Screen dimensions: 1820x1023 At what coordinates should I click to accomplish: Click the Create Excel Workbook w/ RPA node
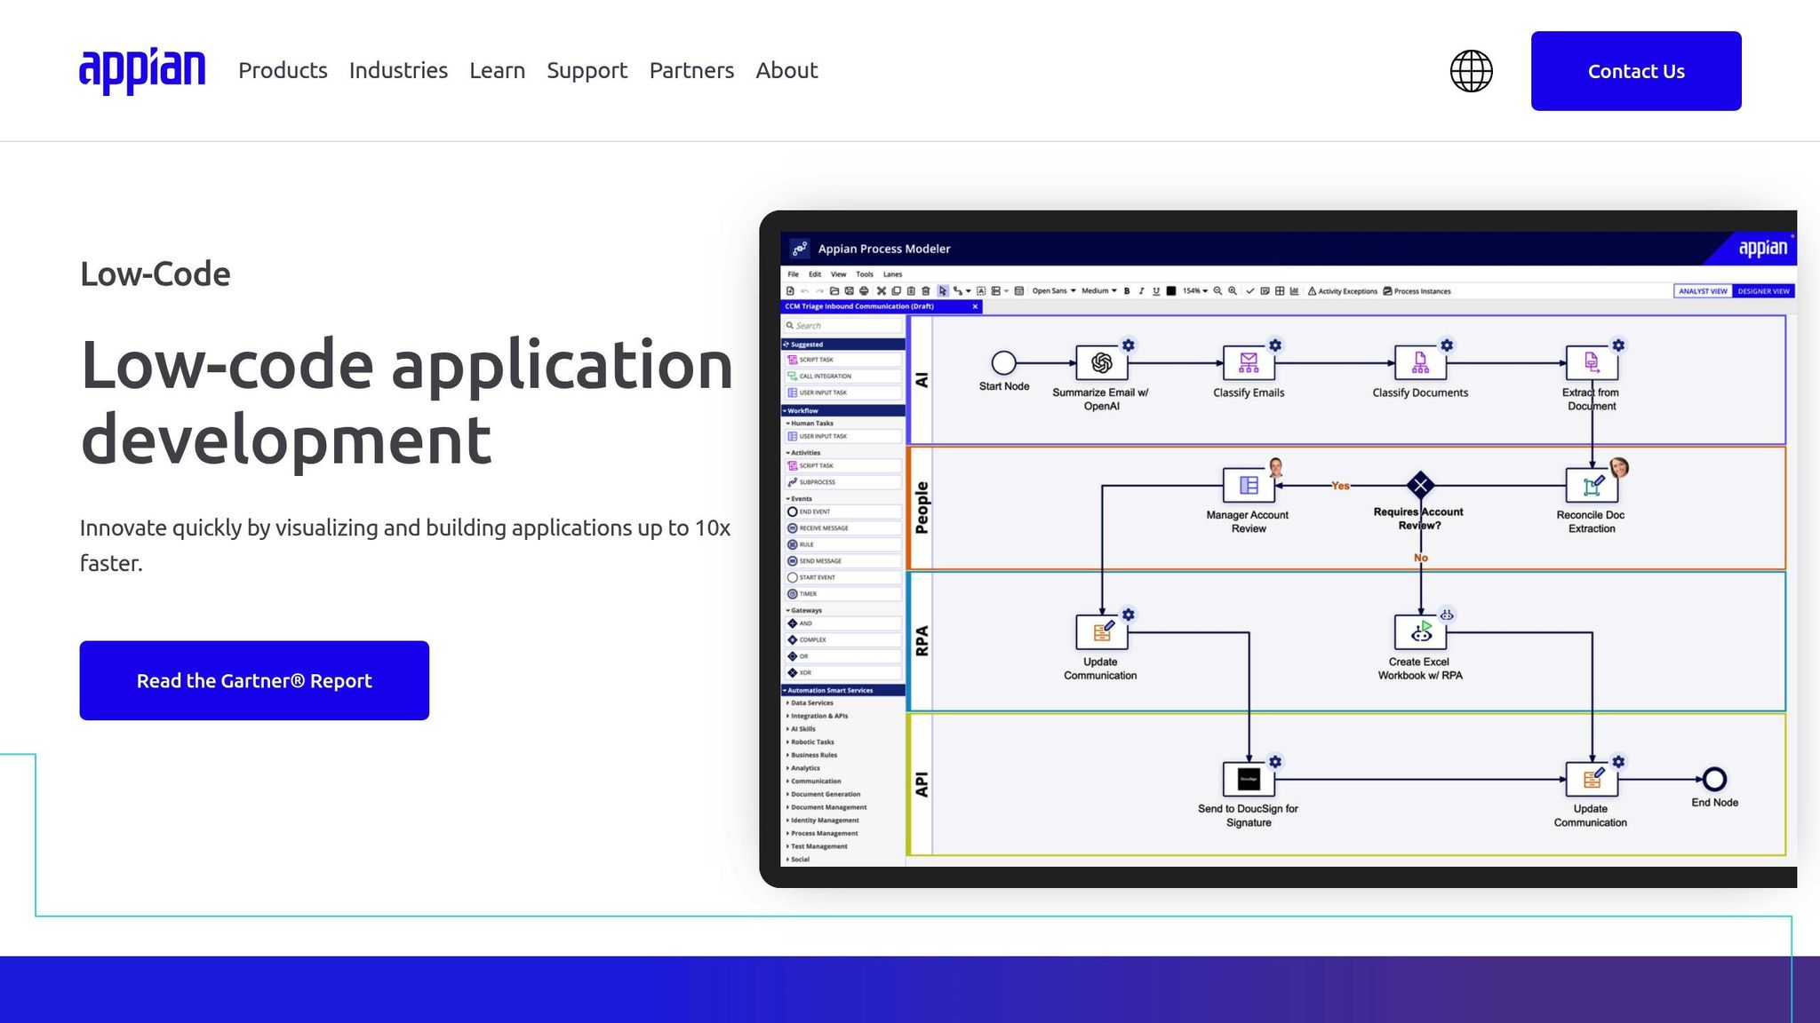1420,632
